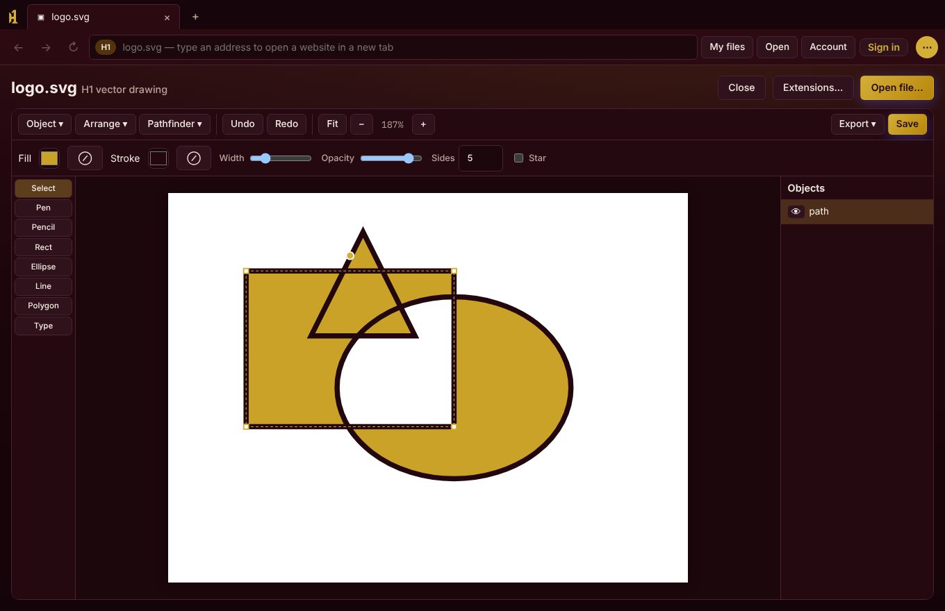Reload the page with the refresh icon
The width and height of the screenshot is (945, 611).
[73, 47]
